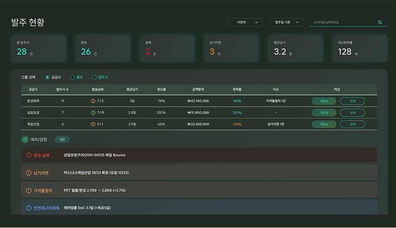
Task: Select the 공급사 grouping radio button
Action: (48, 77)
